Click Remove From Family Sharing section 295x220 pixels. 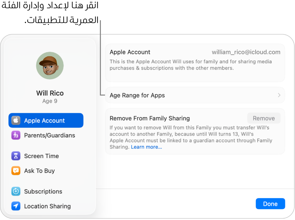(150, 118)
